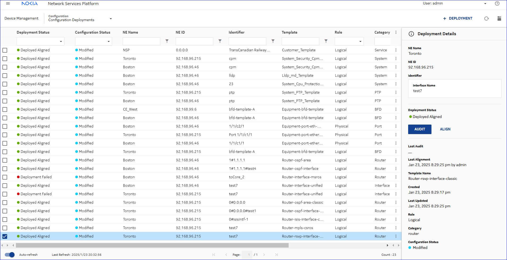Open the hamburger main menu

tap(8, 3)
